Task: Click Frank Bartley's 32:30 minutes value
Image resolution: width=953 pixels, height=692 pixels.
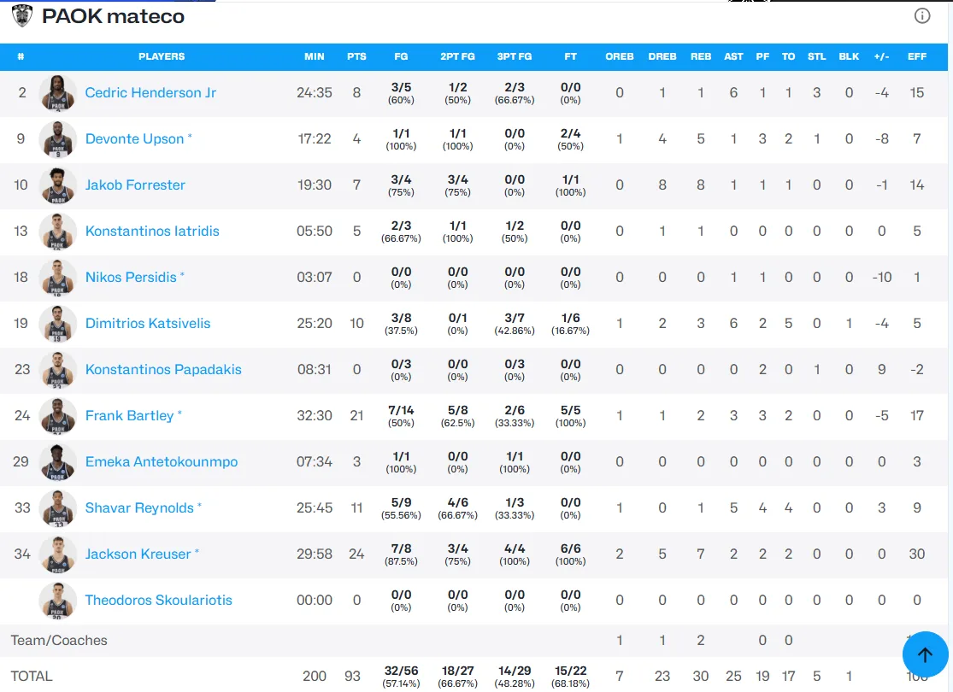Action: click(315, 415)
